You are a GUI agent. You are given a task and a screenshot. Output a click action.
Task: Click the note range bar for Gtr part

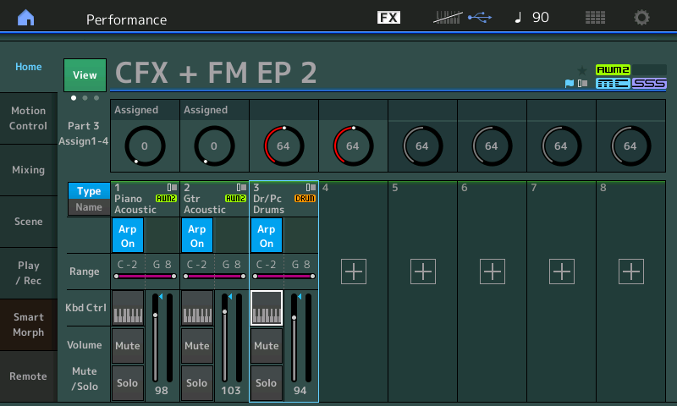point(215,276)
